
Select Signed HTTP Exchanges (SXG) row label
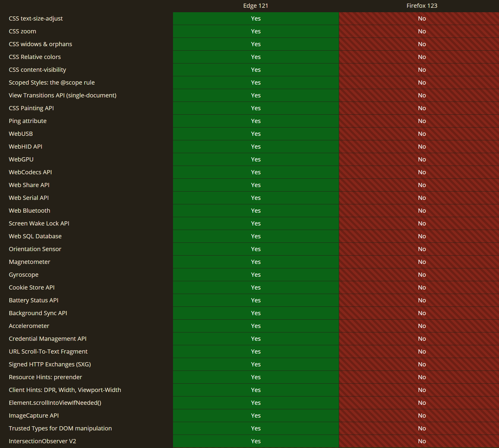coord(50,364)
